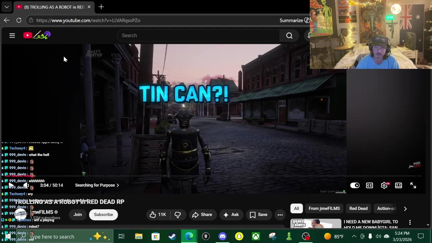Open Microsoft Store from taskbar
The width and height of the screenshot is (432, 243).
[156, 237]
